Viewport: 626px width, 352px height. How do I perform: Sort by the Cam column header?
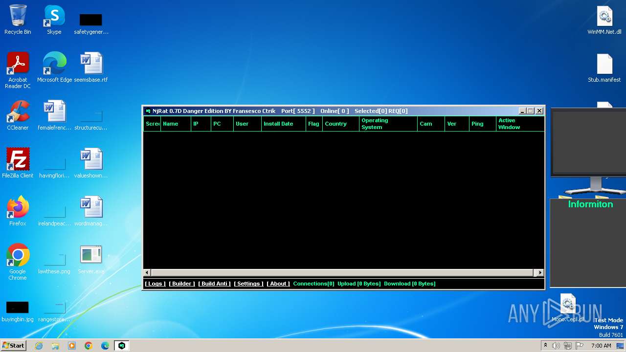[431, 124]
